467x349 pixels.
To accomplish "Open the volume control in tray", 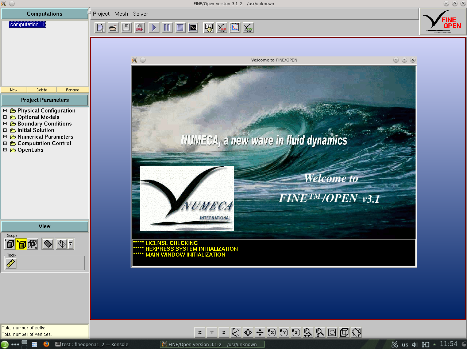I will pos(414,344).
